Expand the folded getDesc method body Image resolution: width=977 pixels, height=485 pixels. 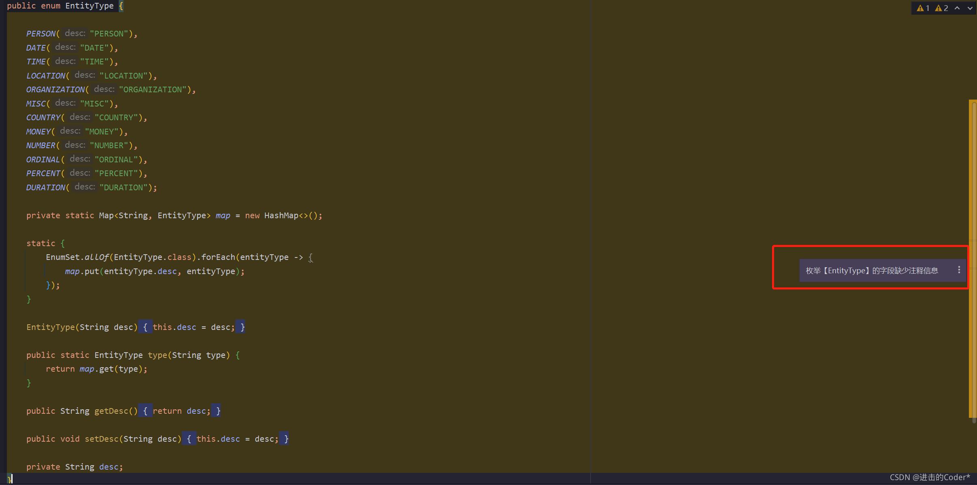[x=145, y=411]
